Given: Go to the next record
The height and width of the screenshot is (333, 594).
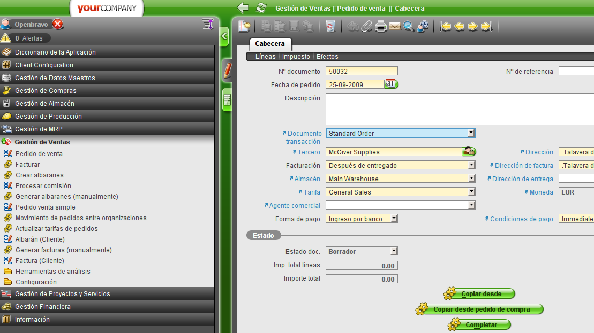Looking at the screenshot, I should [473, 27].
